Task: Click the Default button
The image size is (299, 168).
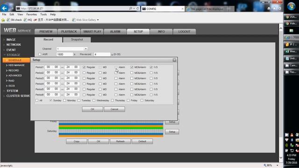Action: (142, 141)
